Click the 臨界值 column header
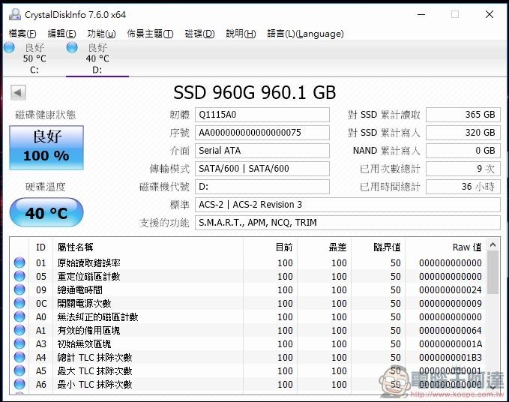This screenshot has height=402, width=509. [378, 247]
